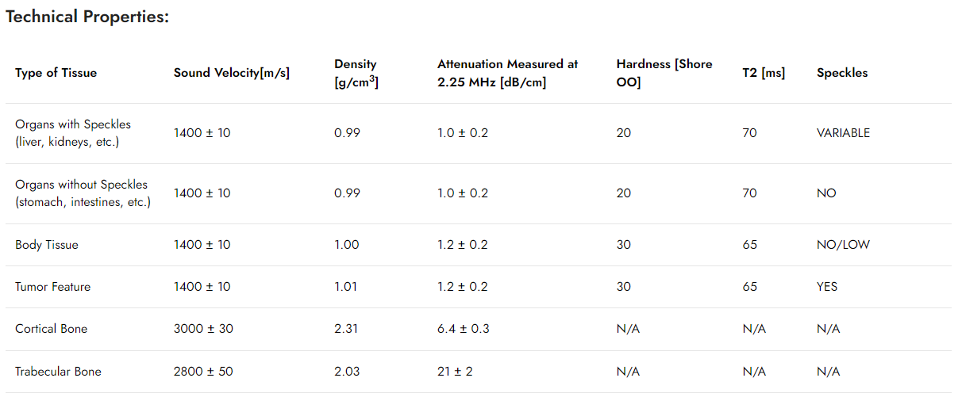Select the Attenuation Measured at 2.25 MHz header

[508, 73]
